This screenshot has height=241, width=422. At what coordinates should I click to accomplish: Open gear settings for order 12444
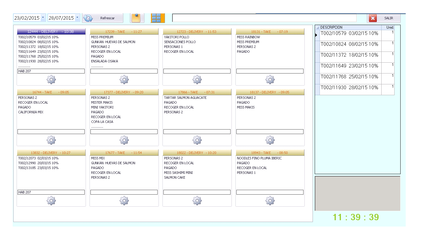(x=51, y=80)
